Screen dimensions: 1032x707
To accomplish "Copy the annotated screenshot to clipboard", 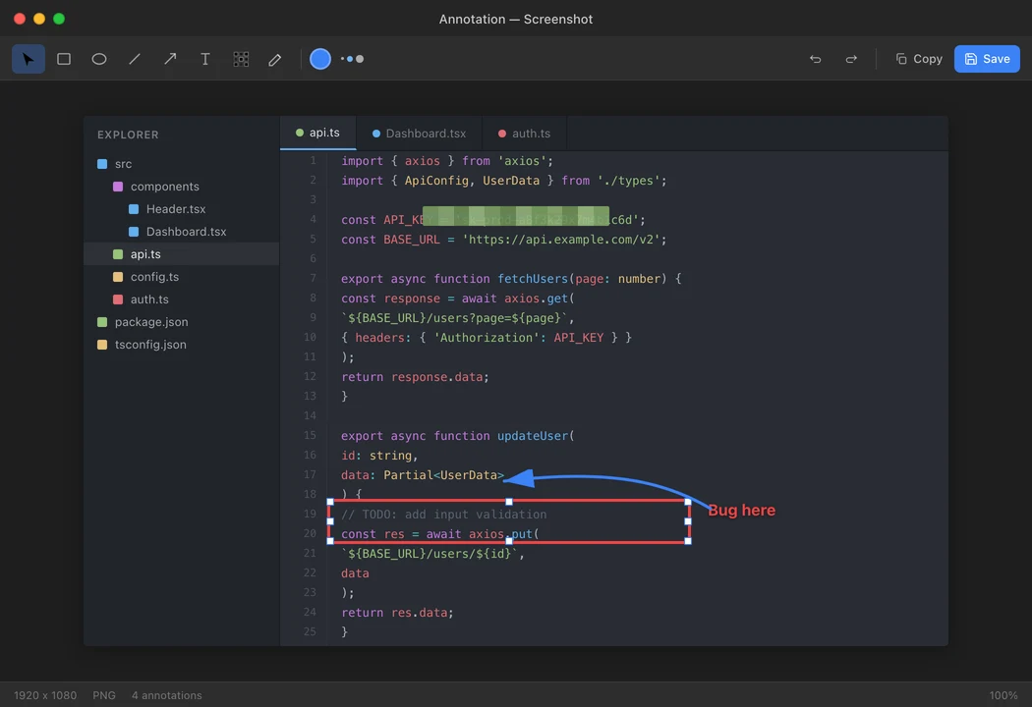I will click(919, 59).
